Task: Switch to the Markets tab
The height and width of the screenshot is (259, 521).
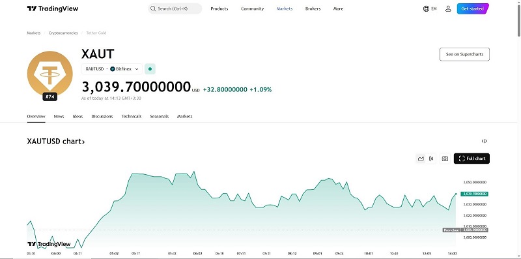Action: point(185,117)
